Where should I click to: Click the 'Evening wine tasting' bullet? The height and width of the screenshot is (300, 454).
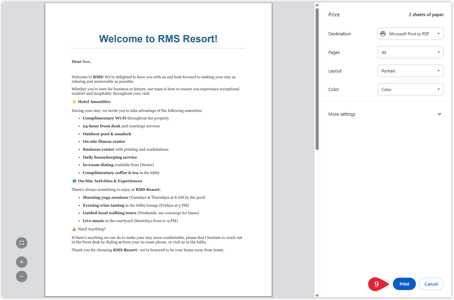136,205
